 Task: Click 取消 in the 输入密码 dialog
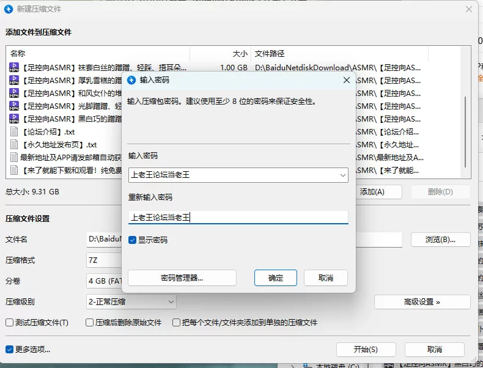coord(326,278)
